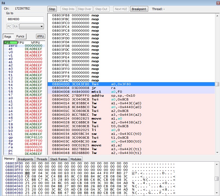Jump to the RA address button
This screenshot has height=196, width=220.
click(x=16, y=26)
